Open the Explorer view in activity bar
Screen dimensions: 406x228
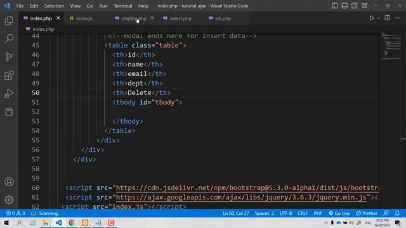9,21
